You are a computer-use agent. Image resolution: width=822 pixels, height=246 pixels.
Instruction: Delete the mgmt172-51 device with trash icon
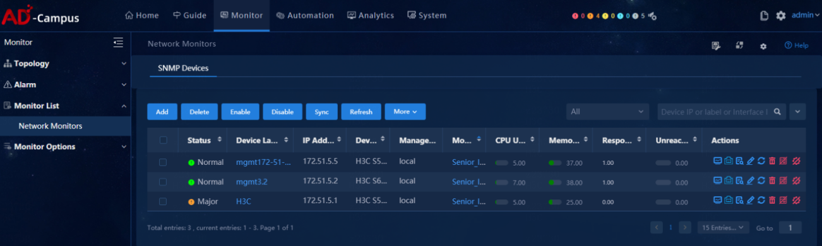(772, 162)
